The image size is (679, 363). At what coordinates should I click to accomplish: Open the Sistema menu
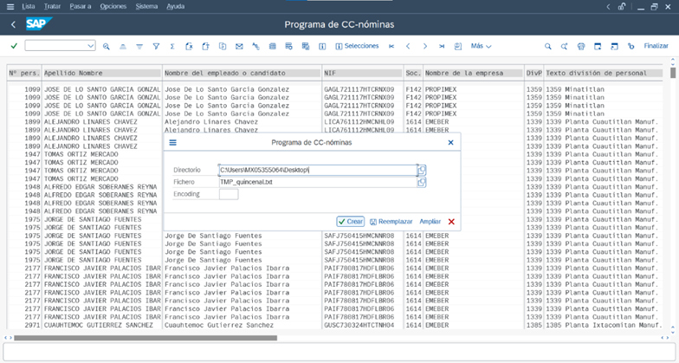[x=146, y=6]
